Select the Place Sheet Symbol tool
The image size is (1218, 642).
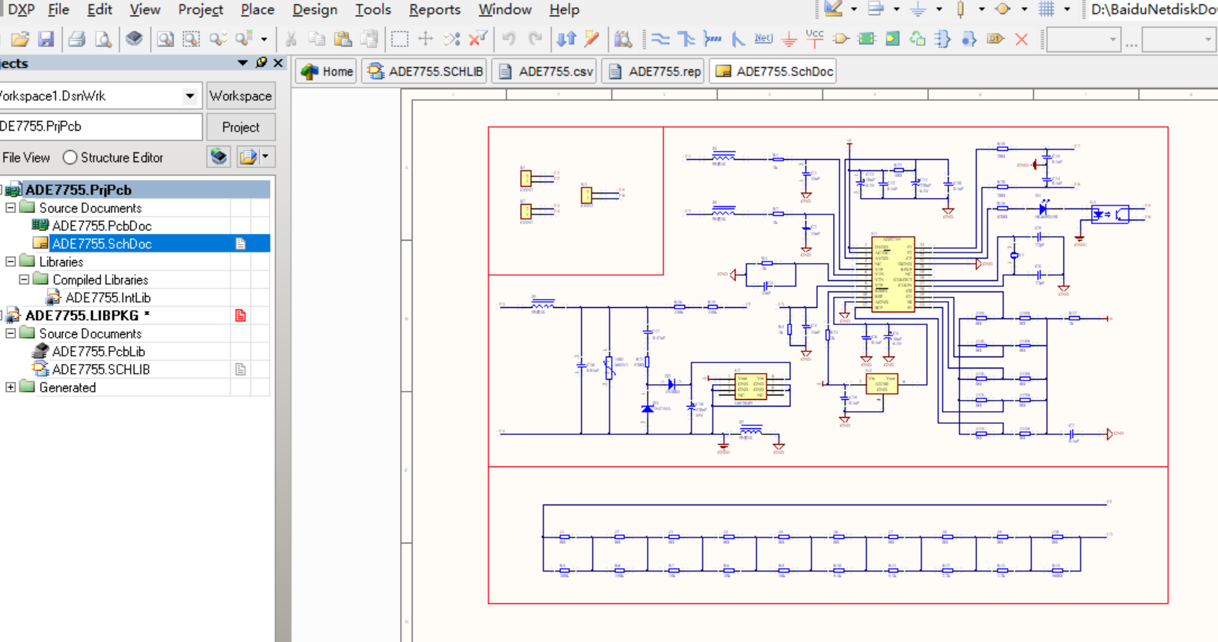866,39
